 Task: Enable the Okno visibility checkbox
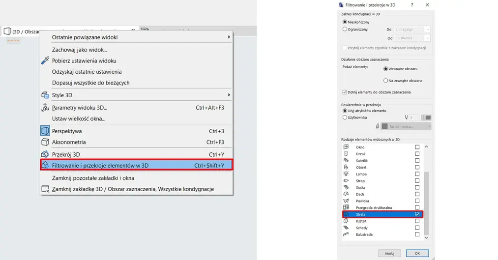click(x=417, y=147)
